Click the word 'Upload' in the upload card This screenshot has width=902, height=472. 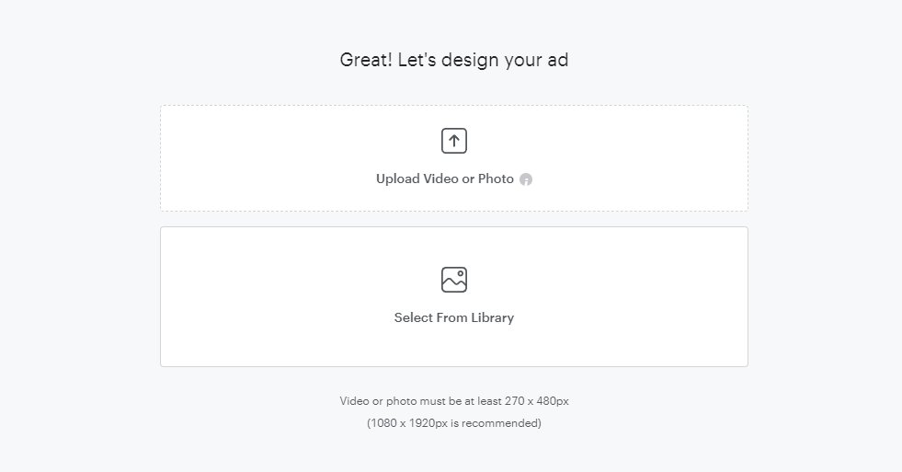pyautogui.click(x=398, y=179)
